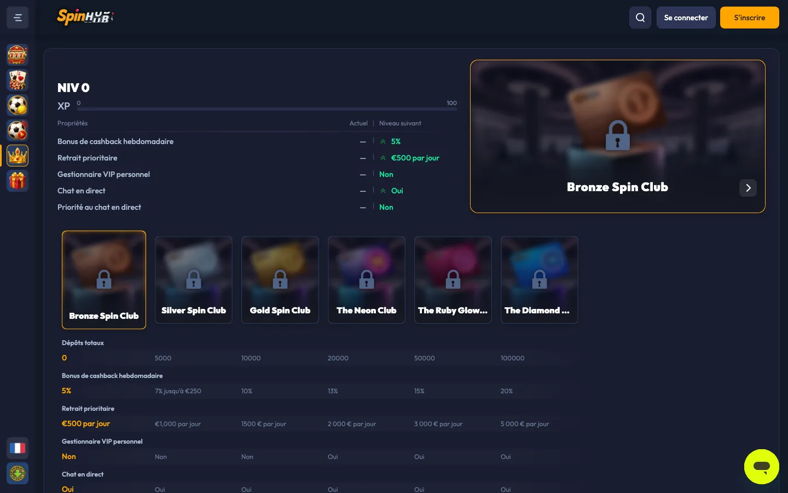Click the 1500 € par jour value
Screen dimensions: 788x493
(264, 424)
